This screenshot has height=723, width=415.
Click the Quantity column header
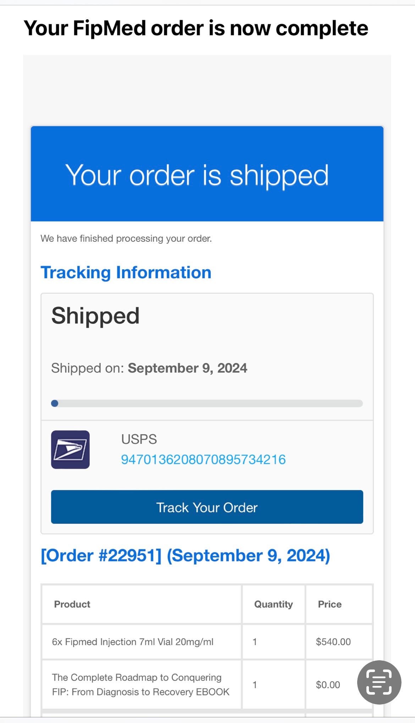pos(273,604)
